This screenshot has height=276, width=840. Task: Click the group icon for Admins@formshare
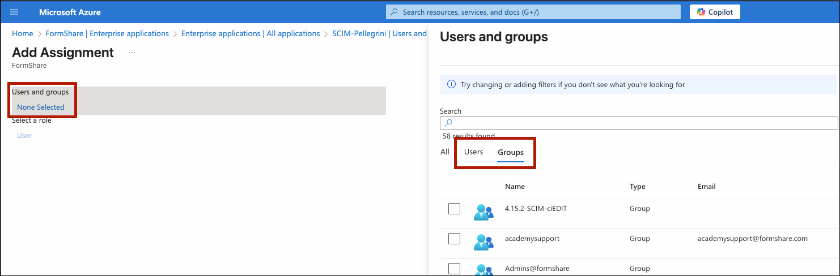point(483,270)
